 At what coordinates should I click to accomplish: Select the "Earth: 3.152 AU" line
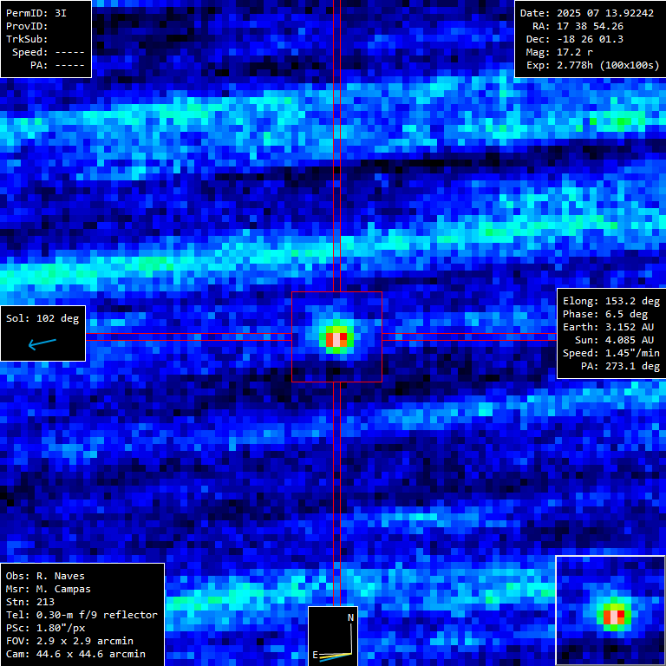[608, 327]
